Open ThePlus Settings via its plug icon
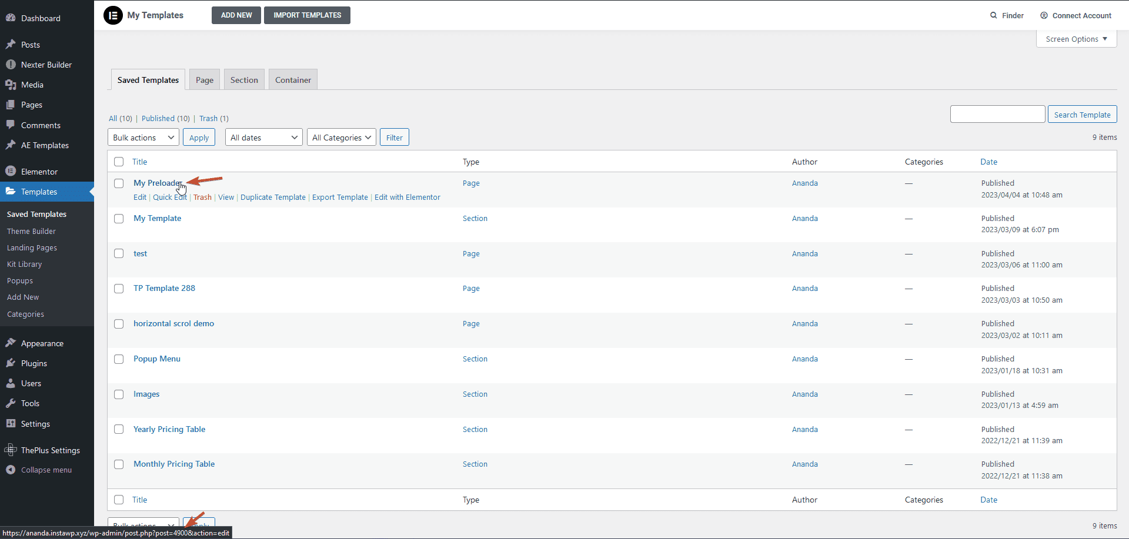This screenshot has height=539, width=1129. 11,450
